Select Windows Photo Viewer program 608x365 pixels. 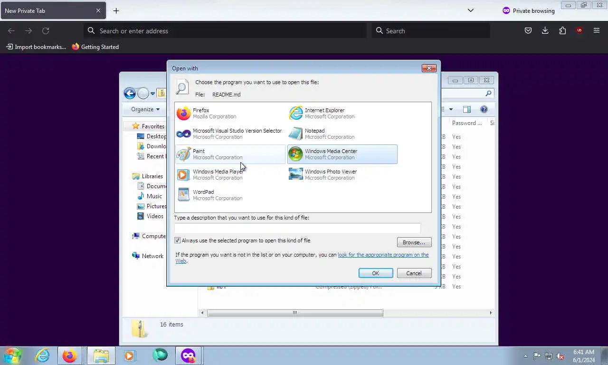click(x=342, y=174)
